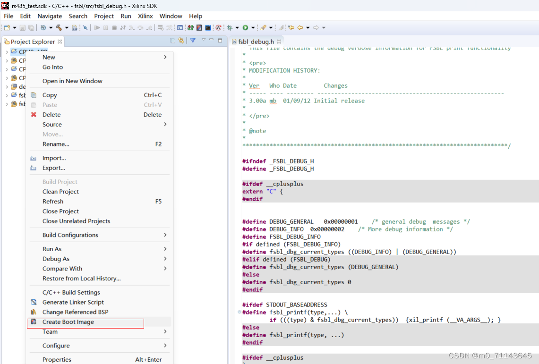Switch to the fsbl_debug.h editor tab
The width and height of the screenshot is (539, 364).
coord(256,42)
